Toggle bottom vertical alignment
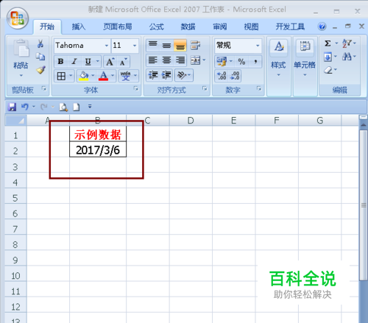 180,45
